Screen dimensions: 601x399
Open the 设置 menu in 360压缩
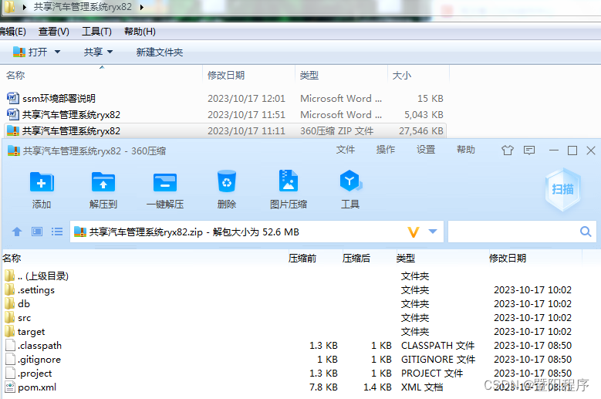point(426,150)
